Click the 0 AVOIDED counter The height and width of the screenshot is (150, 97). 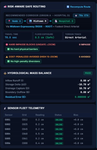[84, 57]
